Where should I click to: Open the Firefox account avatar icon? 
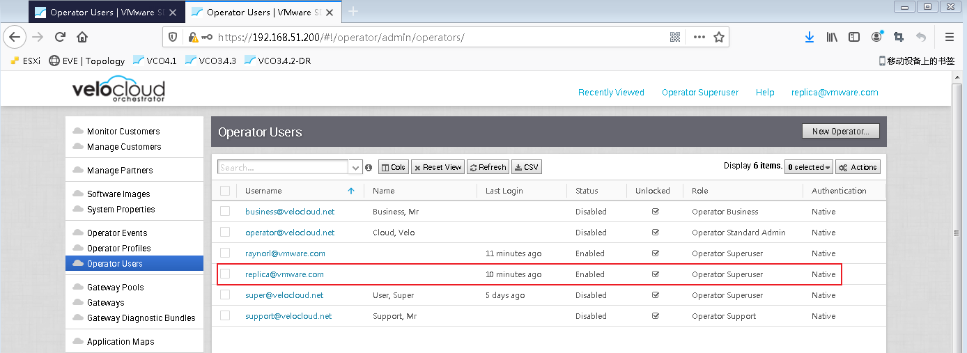[876, 37]
